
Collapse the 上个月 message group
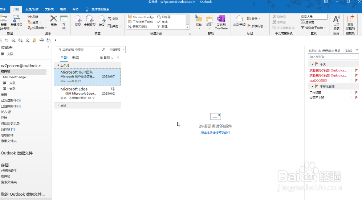point(58,65)
